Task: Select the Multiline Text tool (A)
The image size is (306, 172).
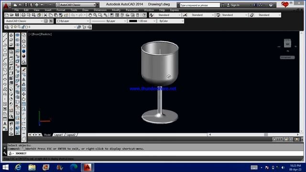Action: click(5, 124)
